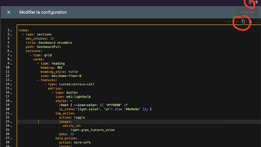Open find and replace in editor
Image resolution: width=261 pixels, height=147 pixels.
(250, 21)
